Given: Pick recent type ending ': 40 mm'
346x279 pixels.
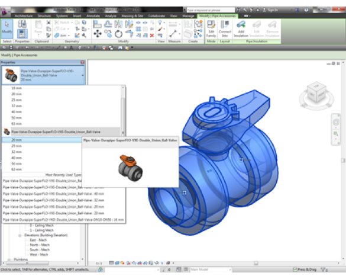Looking at the screenshot, I should pos(53,194).
